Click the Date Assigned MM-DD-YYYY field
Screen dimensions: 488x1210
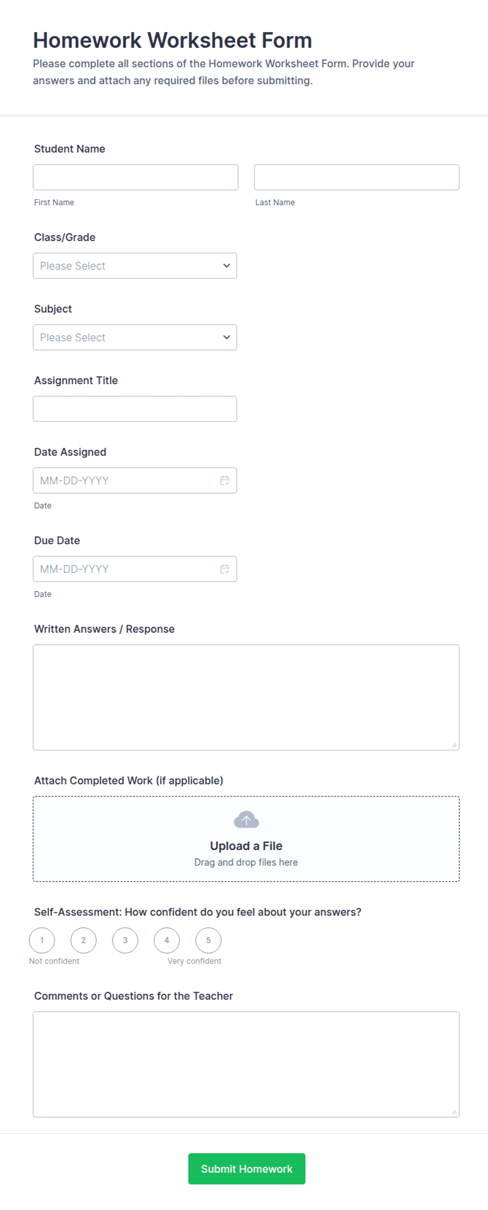(135, 481)
